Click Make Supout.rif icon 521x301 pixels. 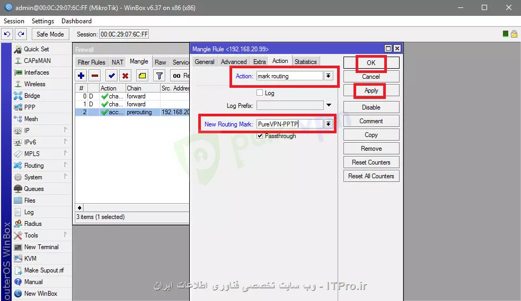click(18, 270)
